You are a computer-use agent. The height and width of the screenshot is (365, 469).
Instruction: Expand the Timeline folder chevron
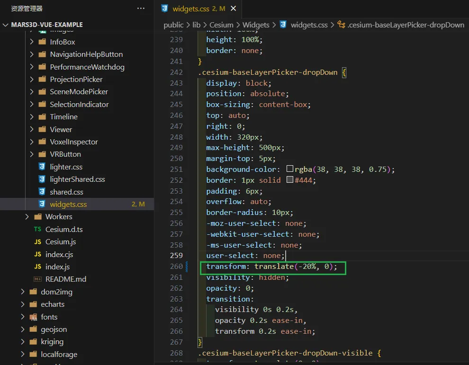click(32, 116)
